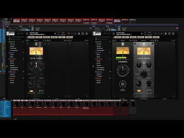This screenshot has height=138, width=184.
Task: Click the large center knob on Virtual Mixbuss
Action: click(x=144, y=74)
